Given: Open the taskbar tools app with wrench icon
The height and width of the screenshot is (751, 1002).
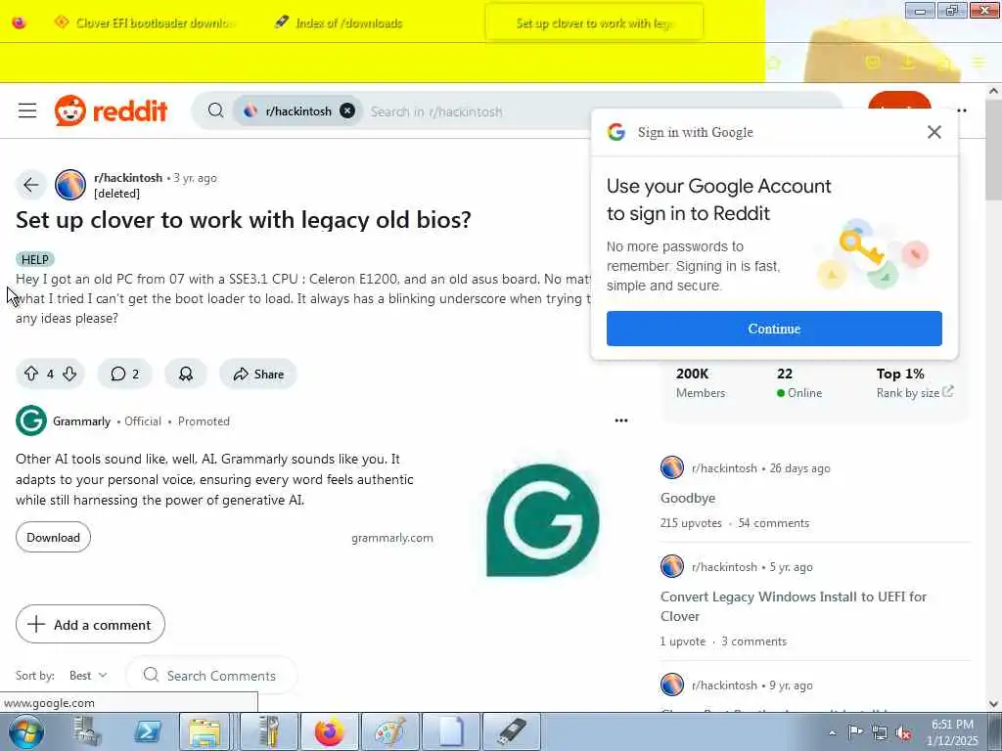Looking at the screenshot, I should click(x=269, y=731).
